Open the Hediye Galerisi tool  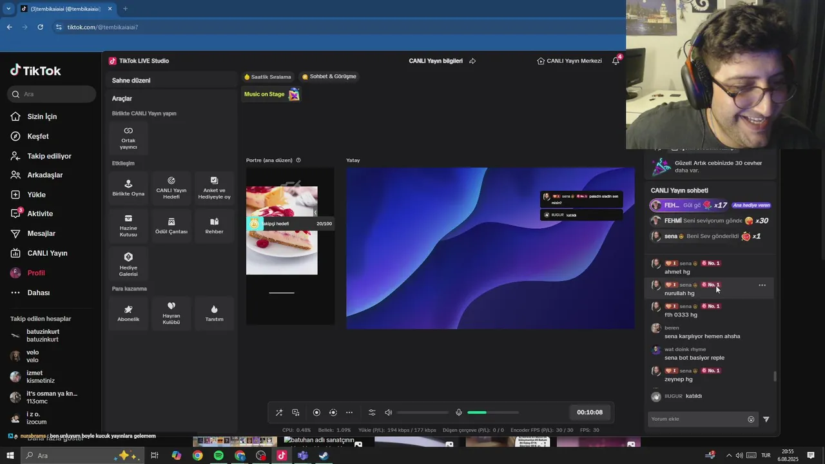click(128, 264)
